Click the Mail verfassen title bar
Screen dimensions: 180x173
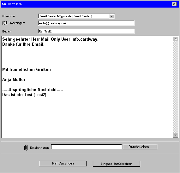pos(86,4)
